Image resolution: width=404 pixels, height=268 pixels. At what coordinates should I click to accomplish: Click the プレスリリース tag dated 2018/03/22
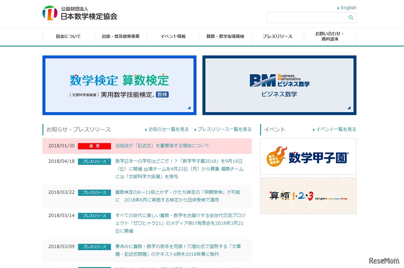point(94,193)
